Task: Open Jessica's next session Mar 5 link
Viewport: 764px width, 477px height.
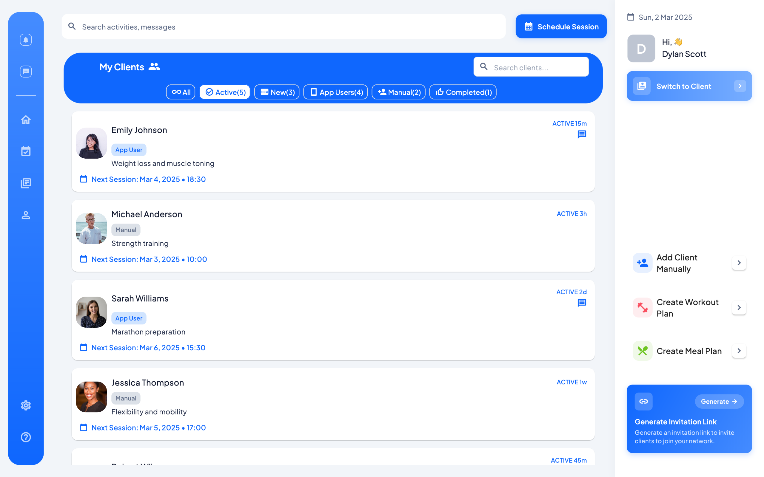Action: [x=148, y=428]
